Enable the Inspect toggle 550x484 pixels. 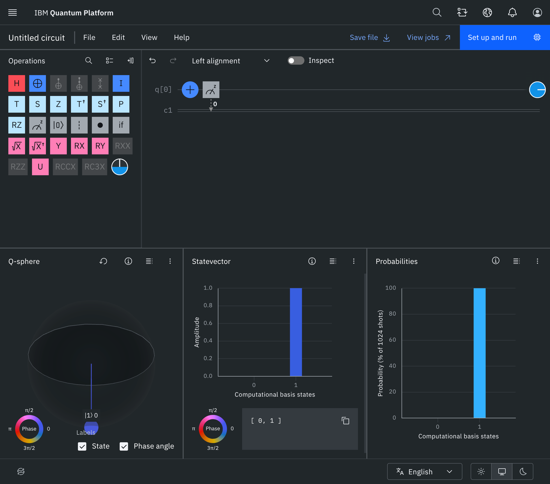point(295,60)
